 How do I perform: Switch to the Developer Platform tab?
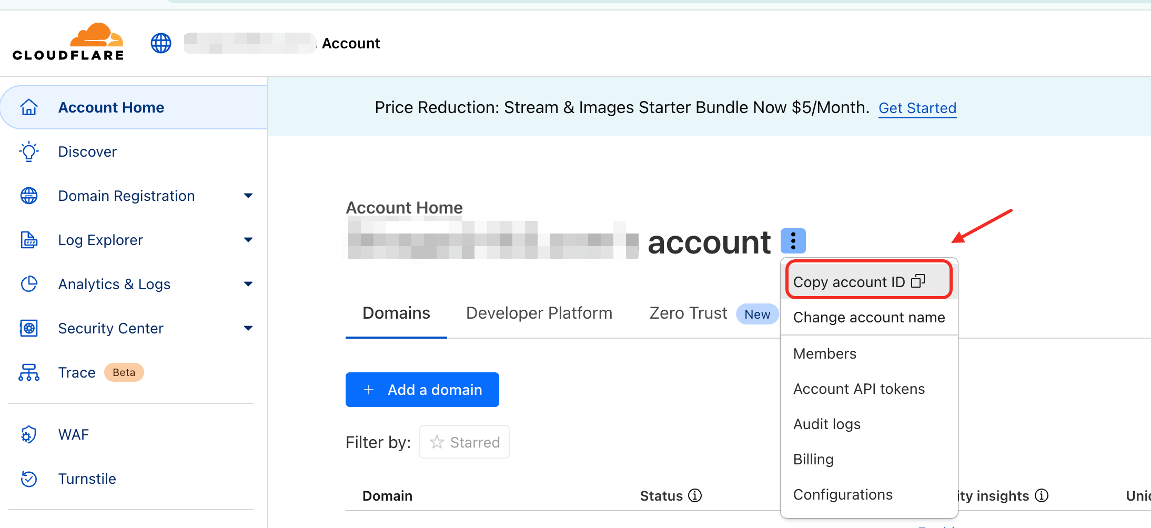click(x=539, y=313)
